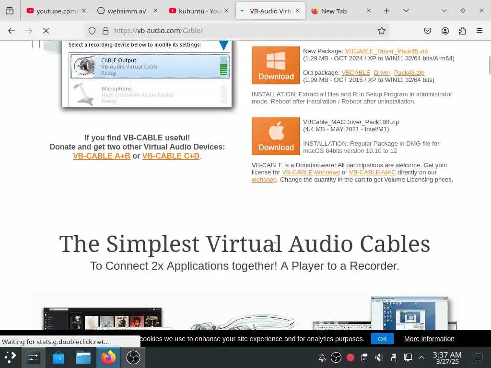491x368 pixels.
Task: Select Microphone recording device entry
Action: tap(150, 94)
